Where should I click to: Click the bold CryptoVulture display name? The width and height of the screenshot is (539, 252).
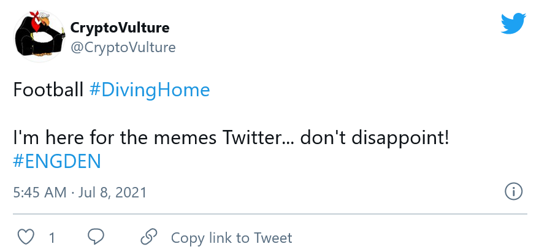click(120, 28)
